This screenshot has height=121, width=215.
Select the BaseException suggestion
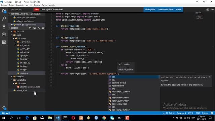(x=134, y=104)
